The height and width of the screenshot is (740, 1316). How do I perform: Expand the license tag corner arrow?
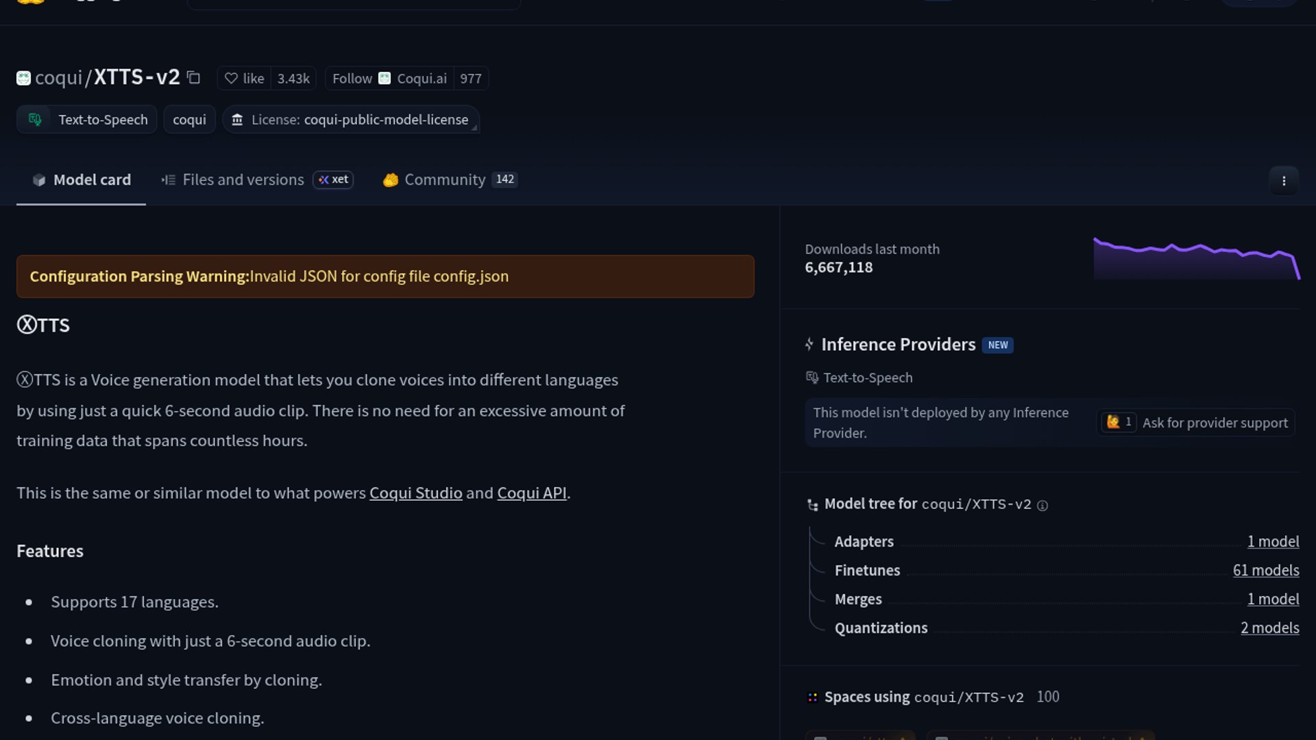(x=474, y=127)
